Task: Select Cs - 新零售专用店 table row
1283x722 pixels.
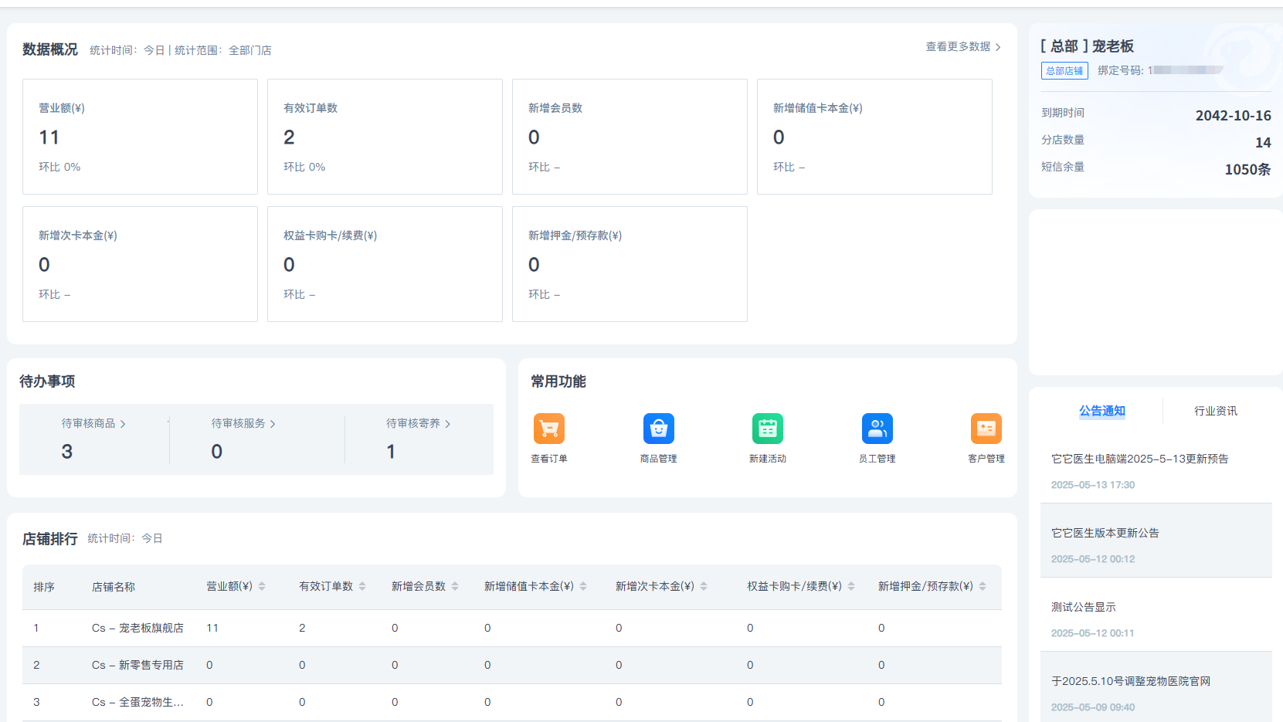Action: (x=137, y=666)
